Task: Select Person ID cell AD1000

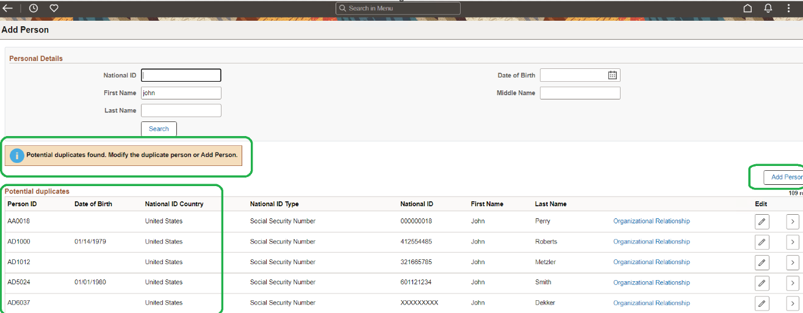Action: 18,242
